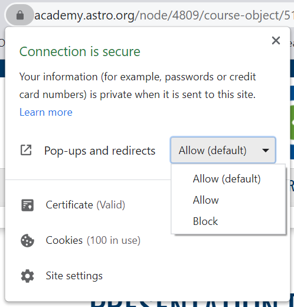
Task: Click the Cookies icon
Action: pyautogui.click(x=27, y=240)
